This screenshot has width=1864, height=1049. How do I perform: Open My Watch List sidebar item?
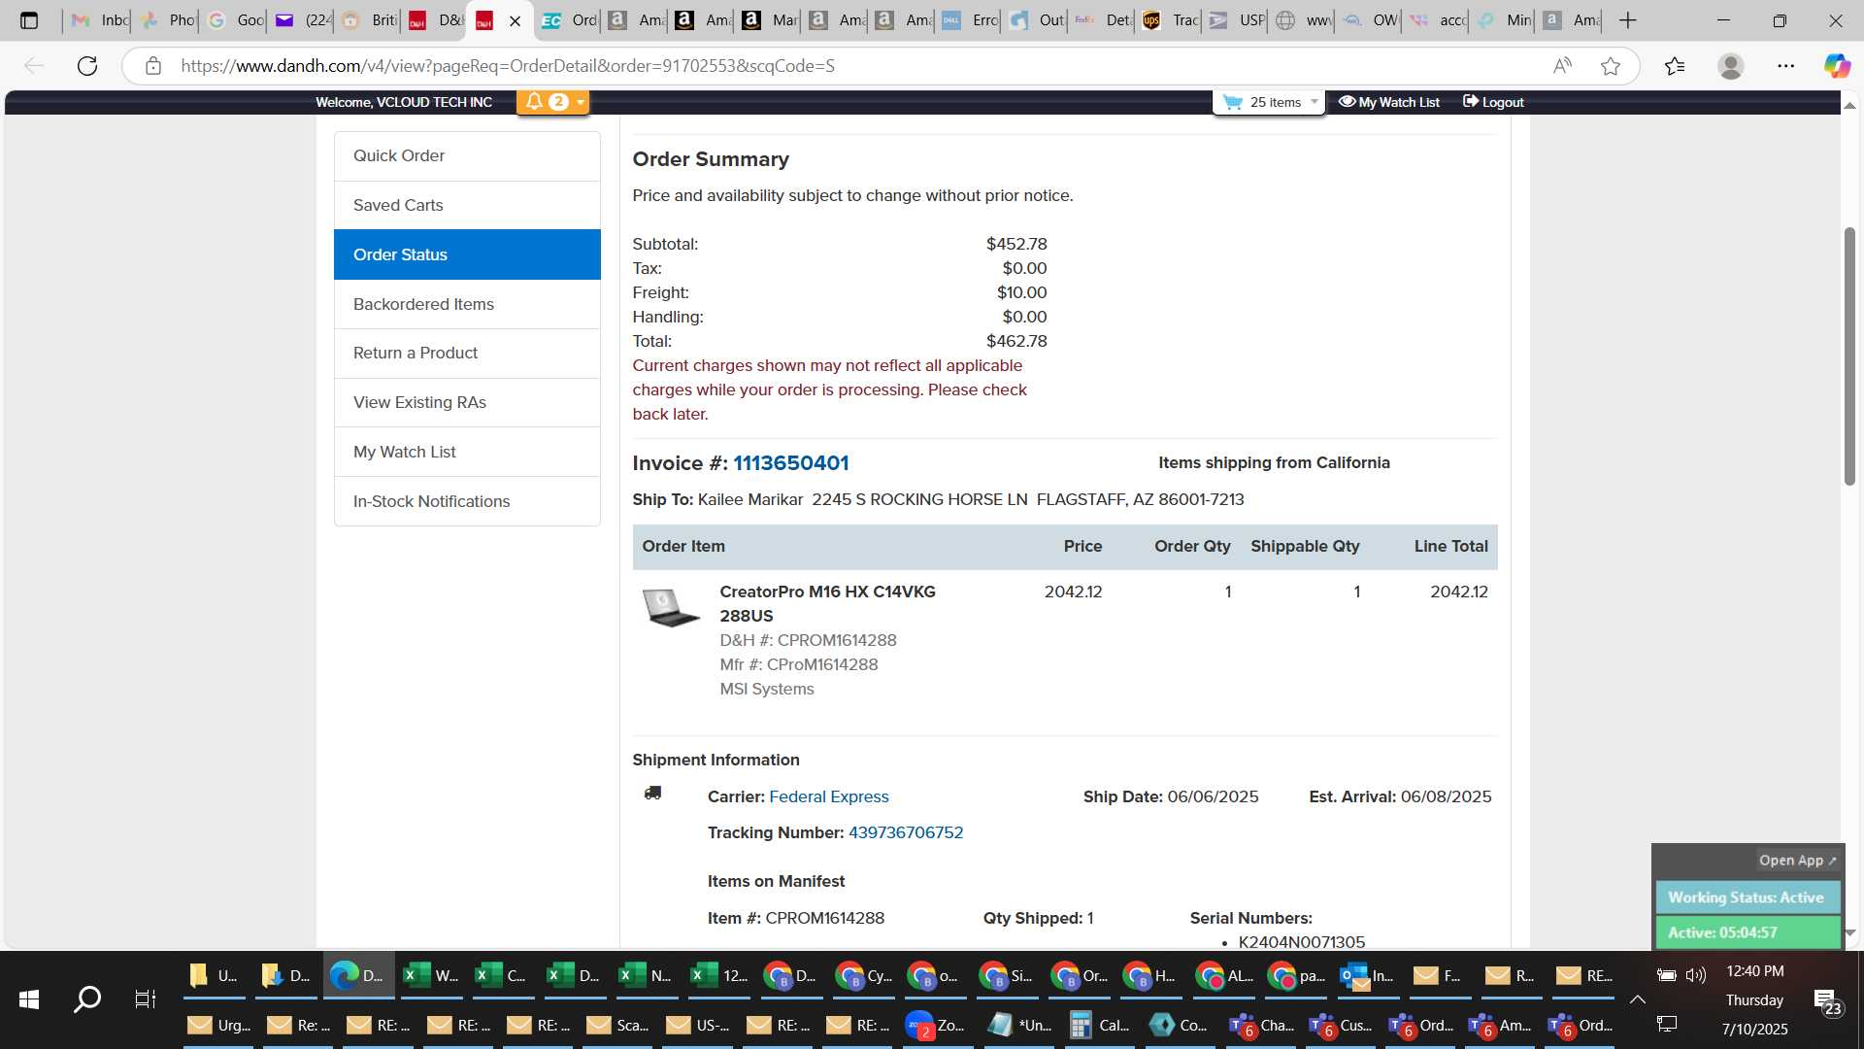coord(467,452)
